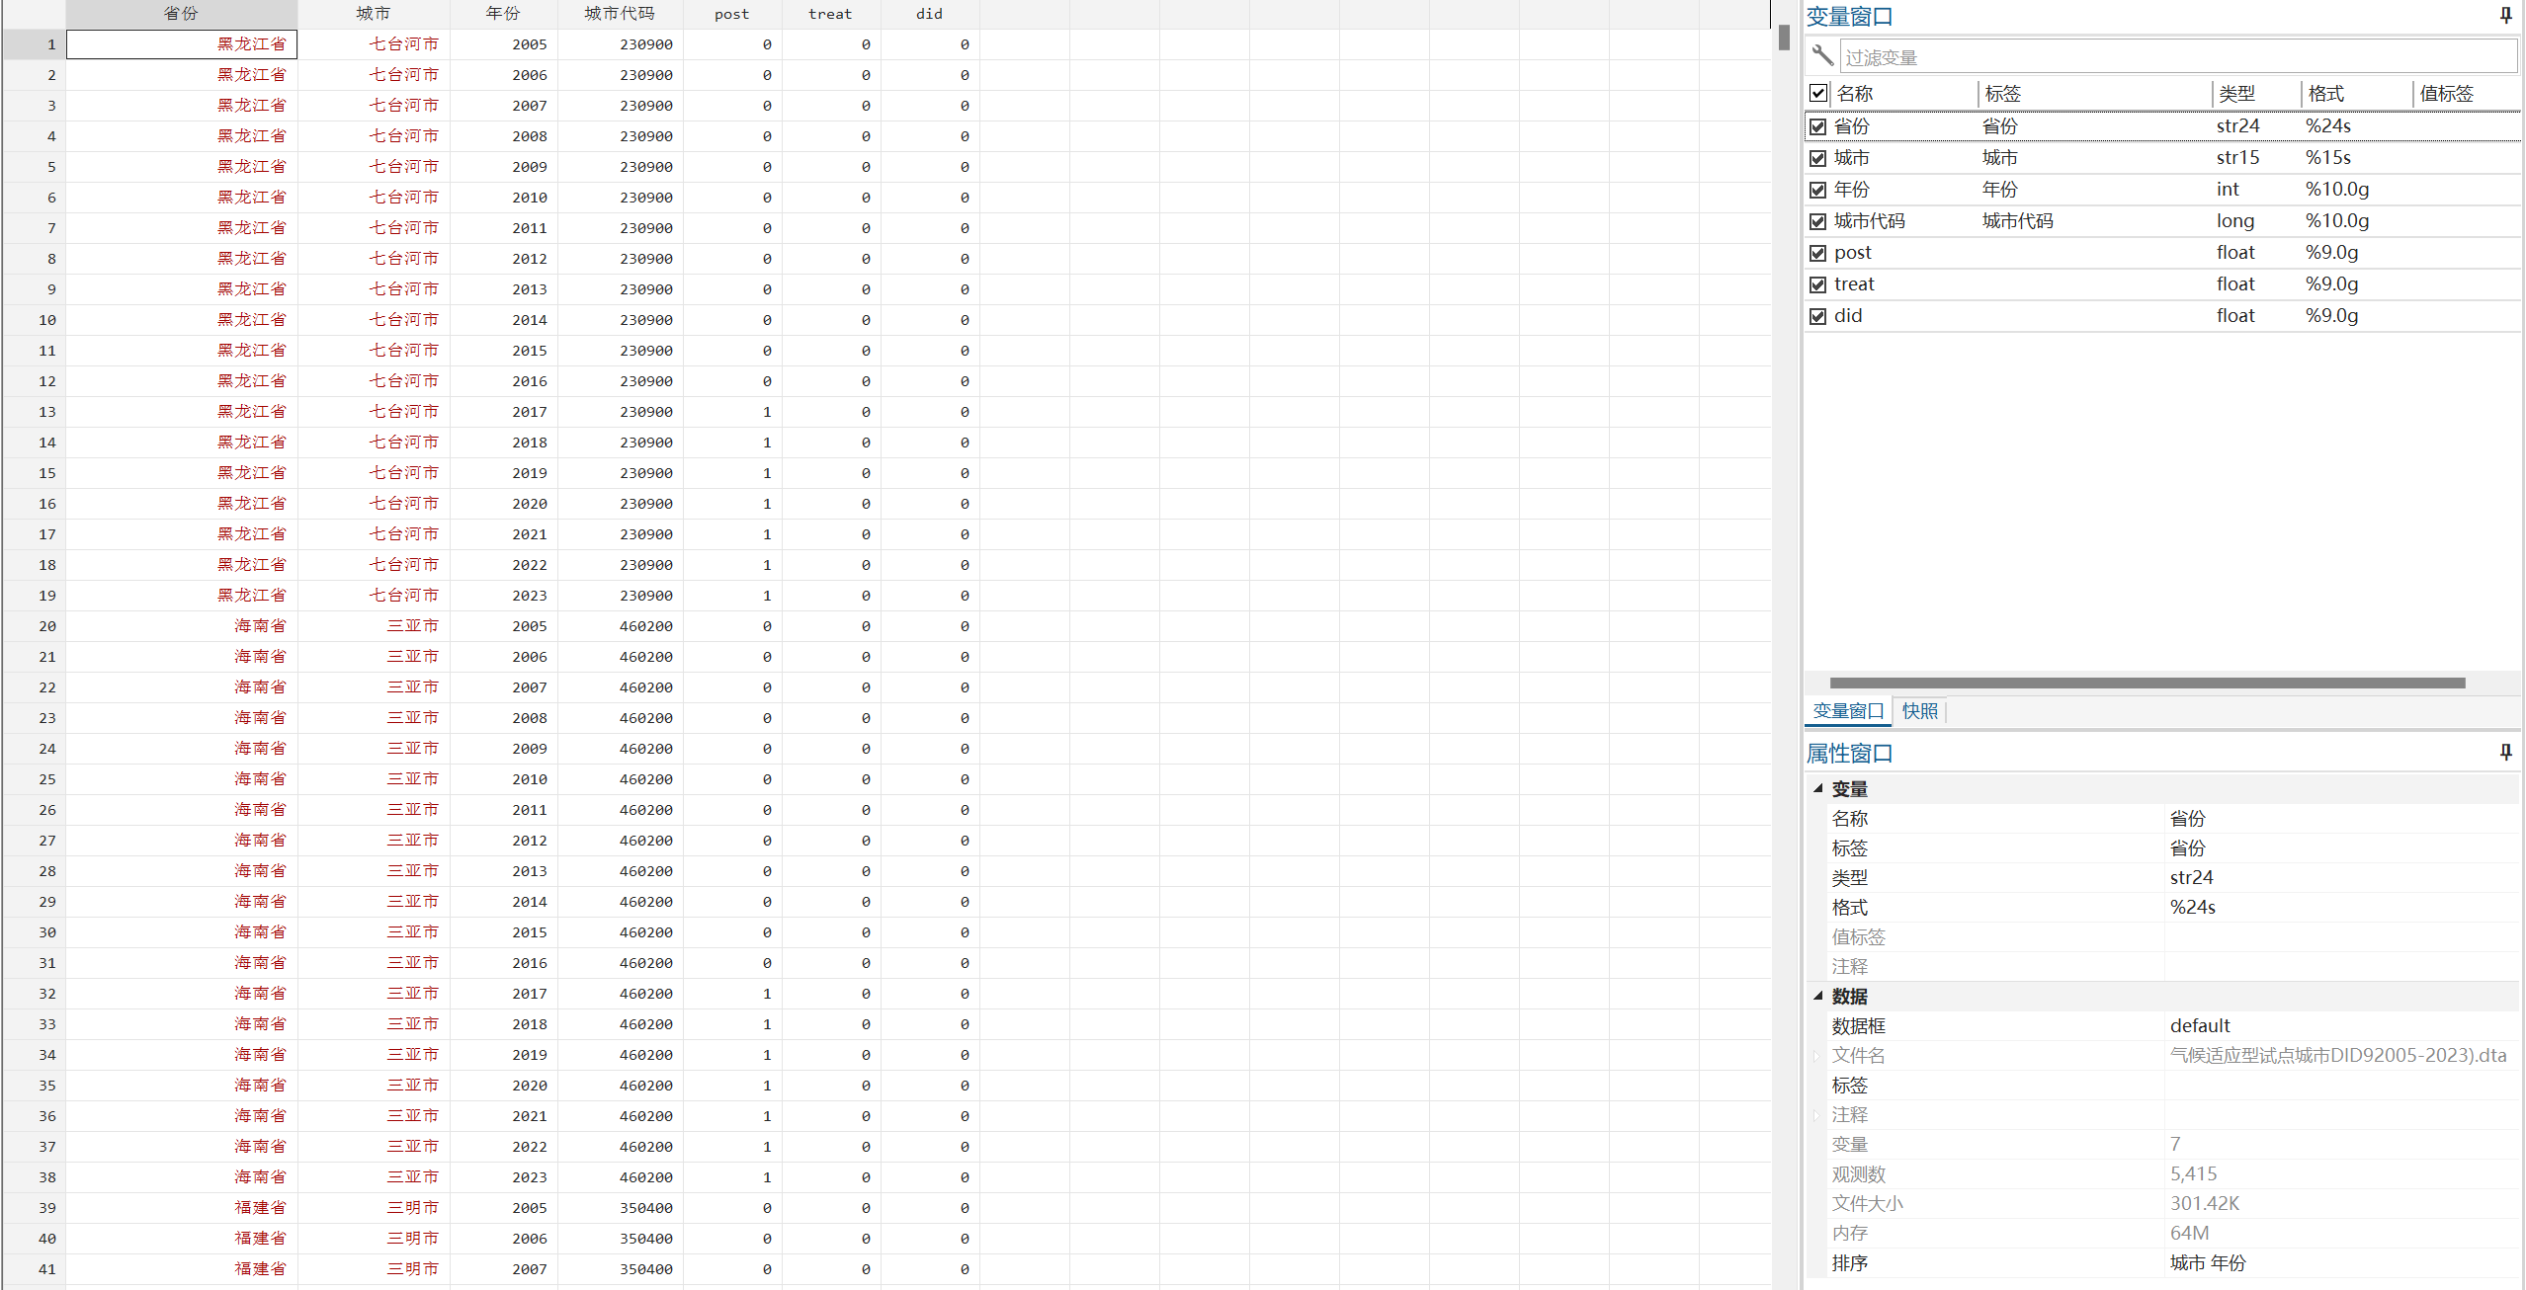Switch to the 快照 tab
This screenshot has width=2526, height=1290.
click(x=1919, y=711)
